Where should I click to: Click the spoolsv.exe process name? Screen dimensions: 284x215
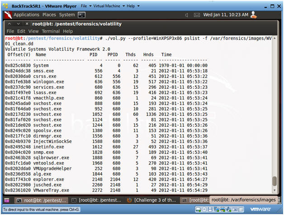coord(47,130)
